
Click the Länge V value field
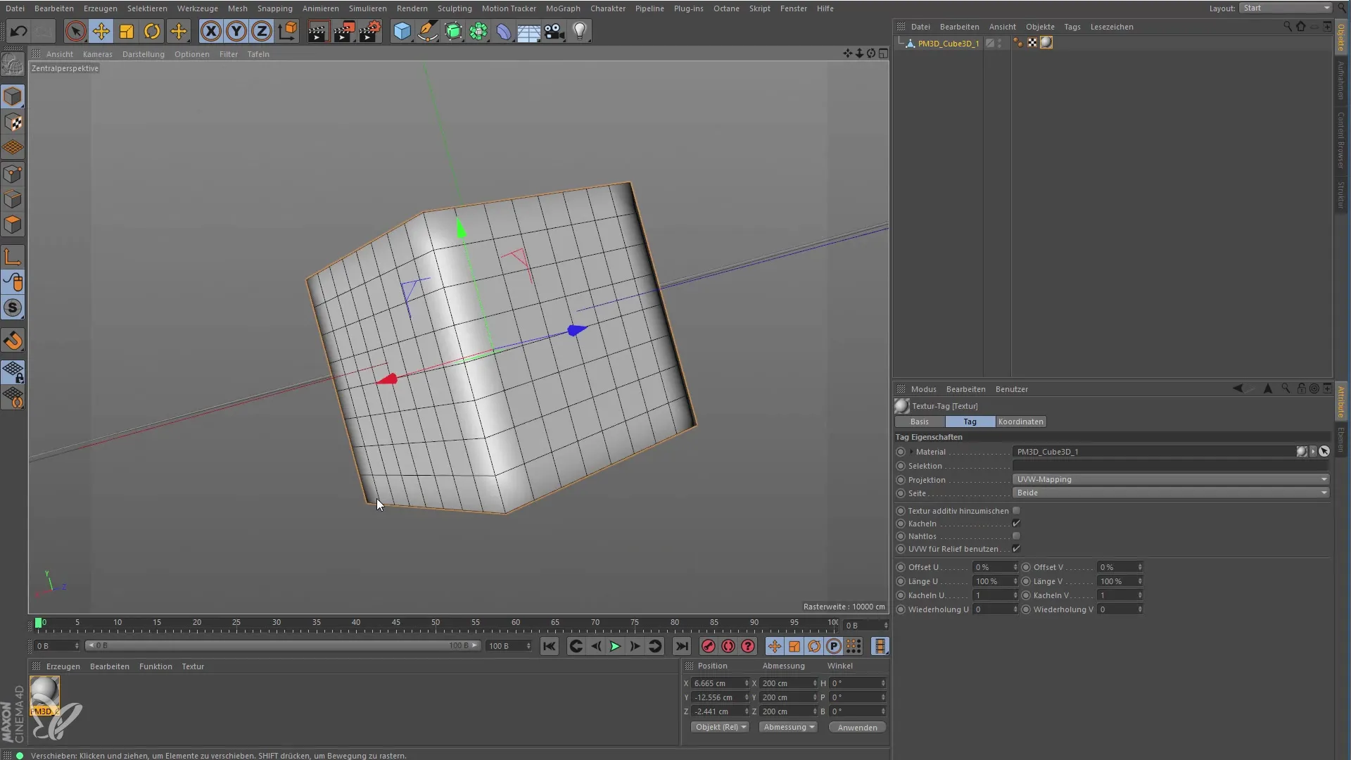(x=1117, y=581)
